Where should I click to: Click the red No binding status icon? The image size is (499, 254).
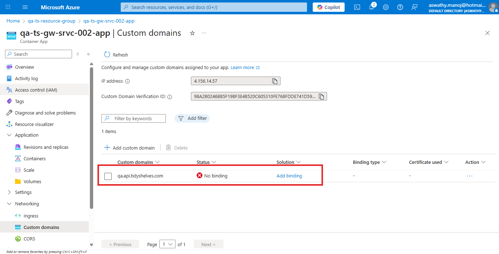(200, 176)
